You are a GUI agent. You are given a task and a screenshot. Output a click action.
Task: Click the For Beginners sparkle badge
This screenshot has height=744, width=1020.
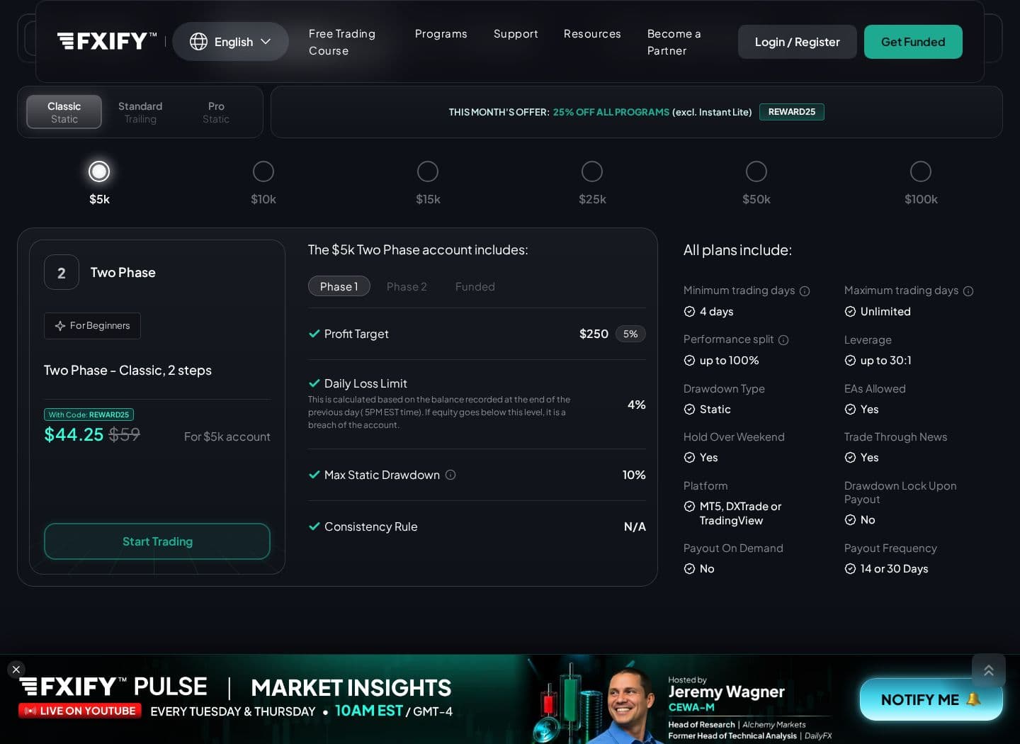(x=92, y=326)
